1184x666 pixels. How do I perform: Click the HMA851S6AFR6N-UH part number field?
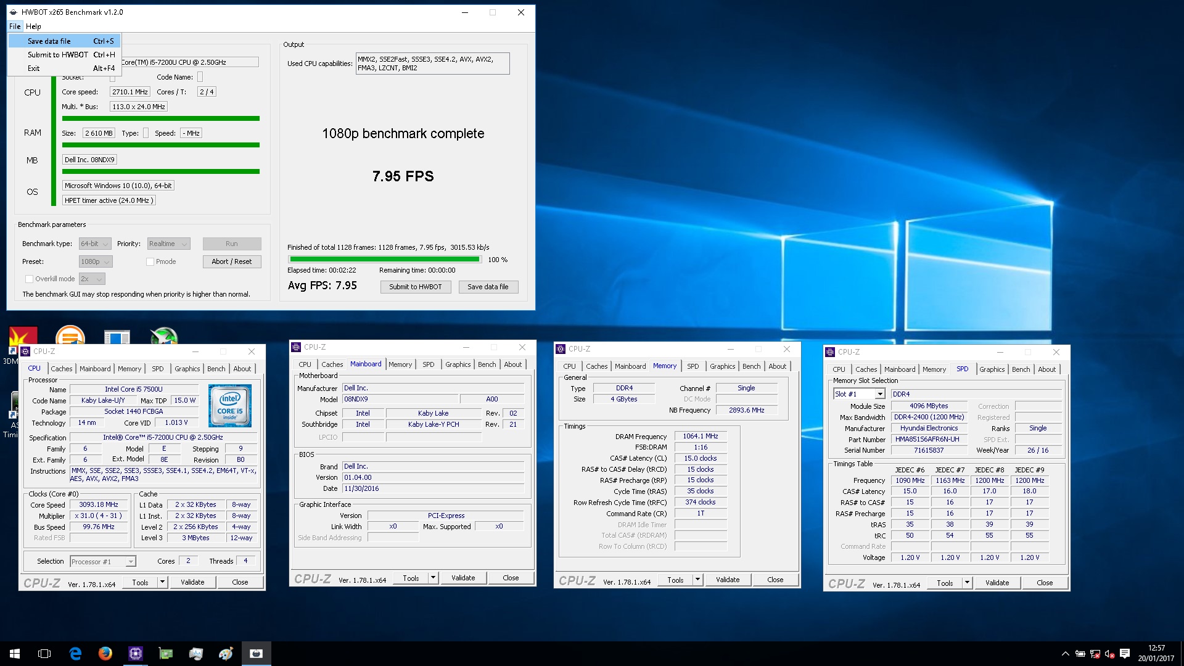pos(929,439)
